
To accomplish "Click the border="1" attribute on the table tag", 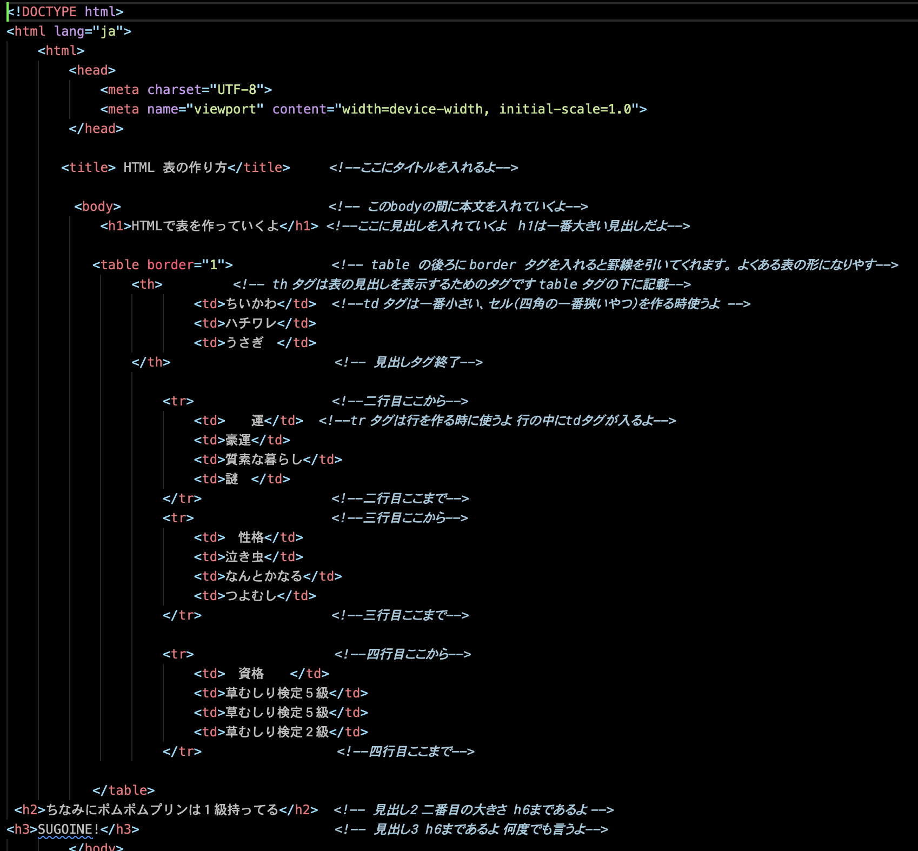I will tap(187, 264).
